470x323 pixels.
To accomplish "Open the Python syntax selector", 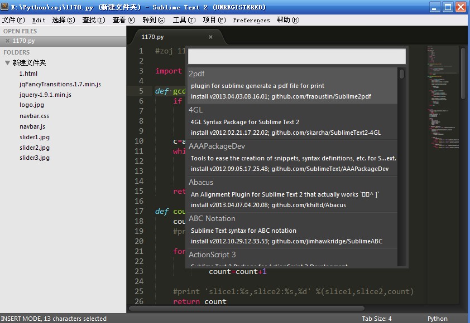I will tap(437, 319).
